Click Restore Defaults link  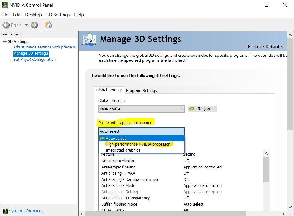click(x=265, y=47)
